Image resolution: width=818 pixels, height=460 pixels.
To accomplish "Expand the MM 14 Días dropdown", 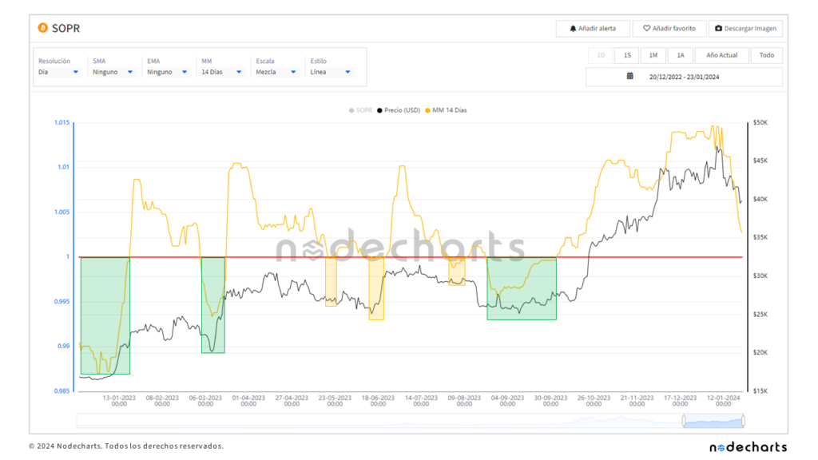I will tap(221, 72).
